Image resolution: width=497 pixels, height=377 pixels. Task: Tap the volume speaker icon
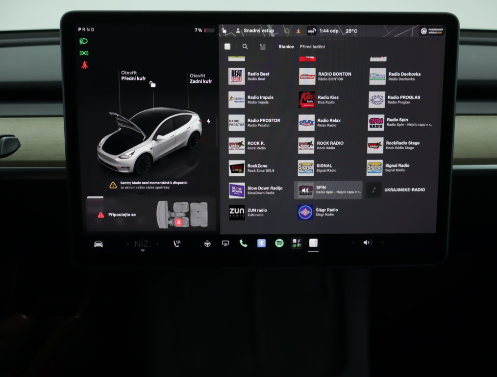368,243
